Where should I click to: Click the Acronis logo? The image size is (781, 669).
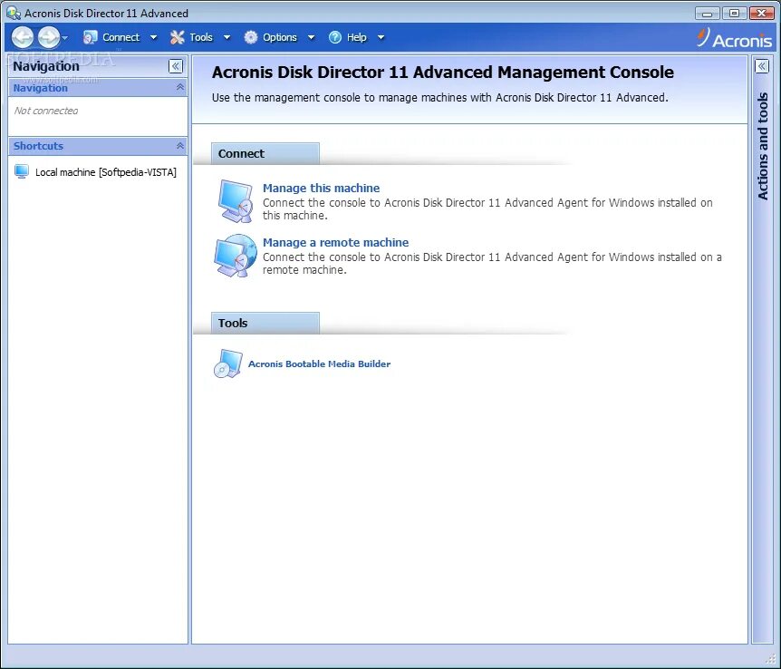734,38
